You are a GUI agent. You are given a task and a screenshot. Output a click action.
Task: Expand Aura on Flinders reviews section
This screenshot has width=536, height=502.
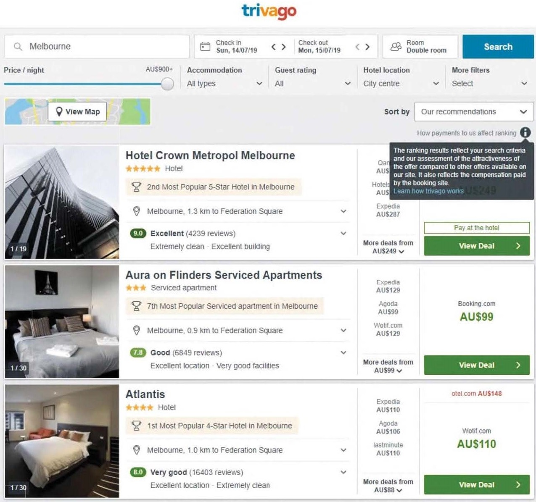pos(343,352)
